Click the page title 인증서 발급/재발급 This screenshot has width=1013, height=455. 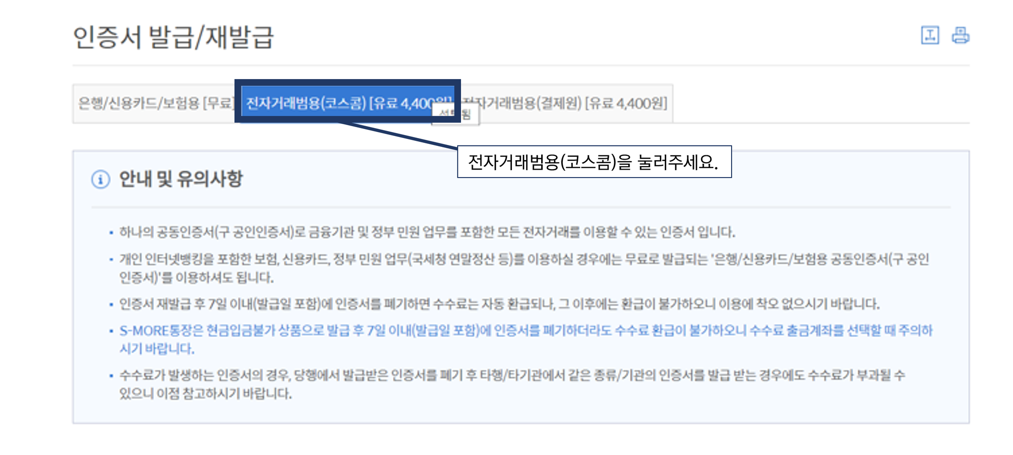click(174, 38)
